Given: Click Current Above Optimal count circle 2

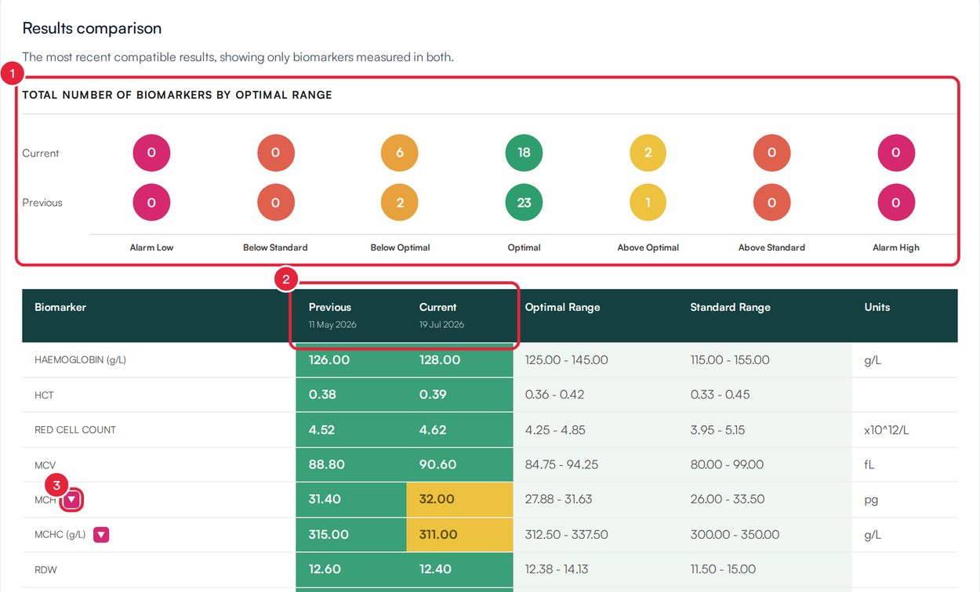Looking at the screenshot, I should click(648, 153).
